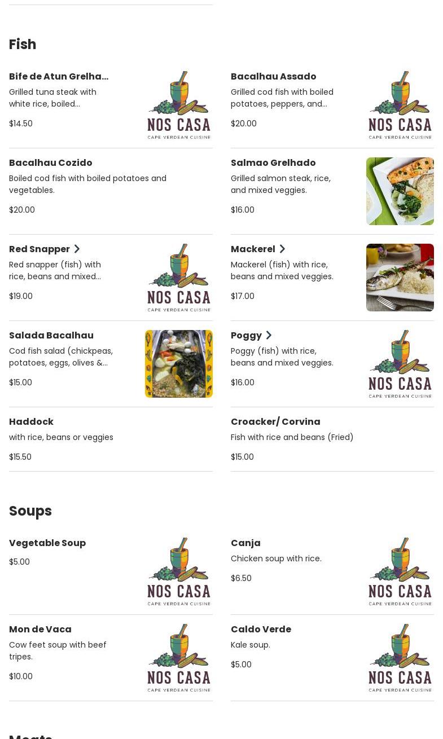Click the Poggy Nos Casa logo
443x739 pixels.
point(400,364)
